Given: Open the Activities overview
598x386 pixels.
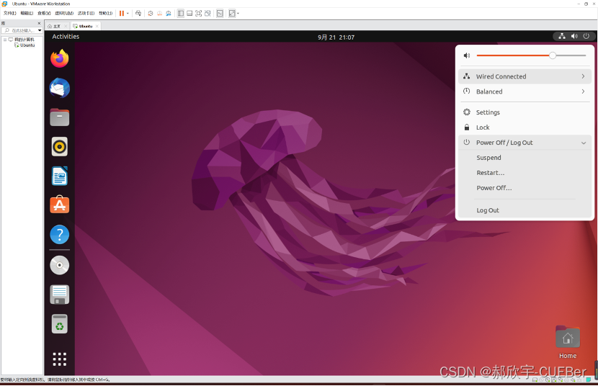Looking at the screenshot, I should point(66,37).
